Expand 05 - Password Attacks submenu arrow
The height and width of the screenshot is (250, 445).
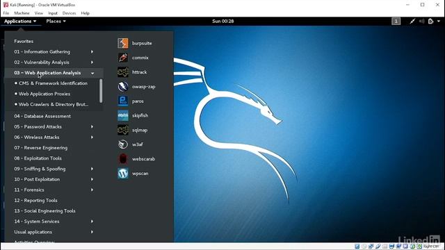[x=92, y=126]
